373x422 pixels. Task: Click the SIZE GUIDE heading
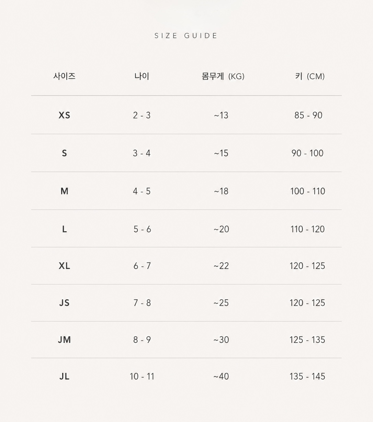click(186, 36)
